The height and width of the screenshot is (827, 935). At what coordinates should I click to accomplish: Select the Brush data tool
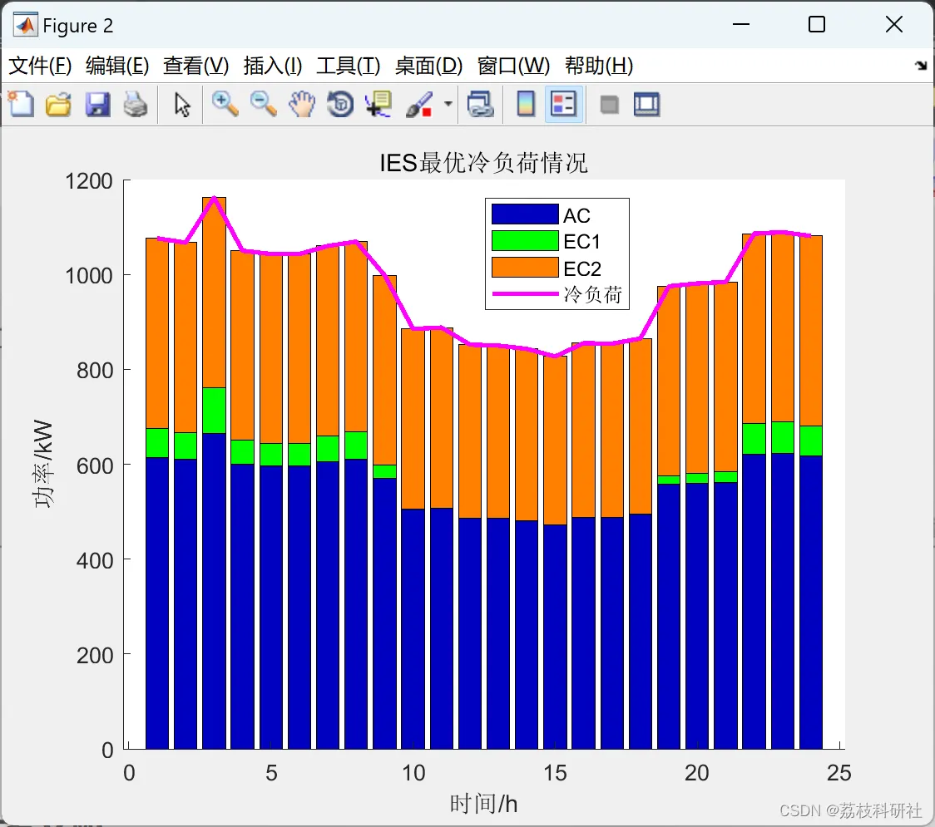click(x=419, y=104)
